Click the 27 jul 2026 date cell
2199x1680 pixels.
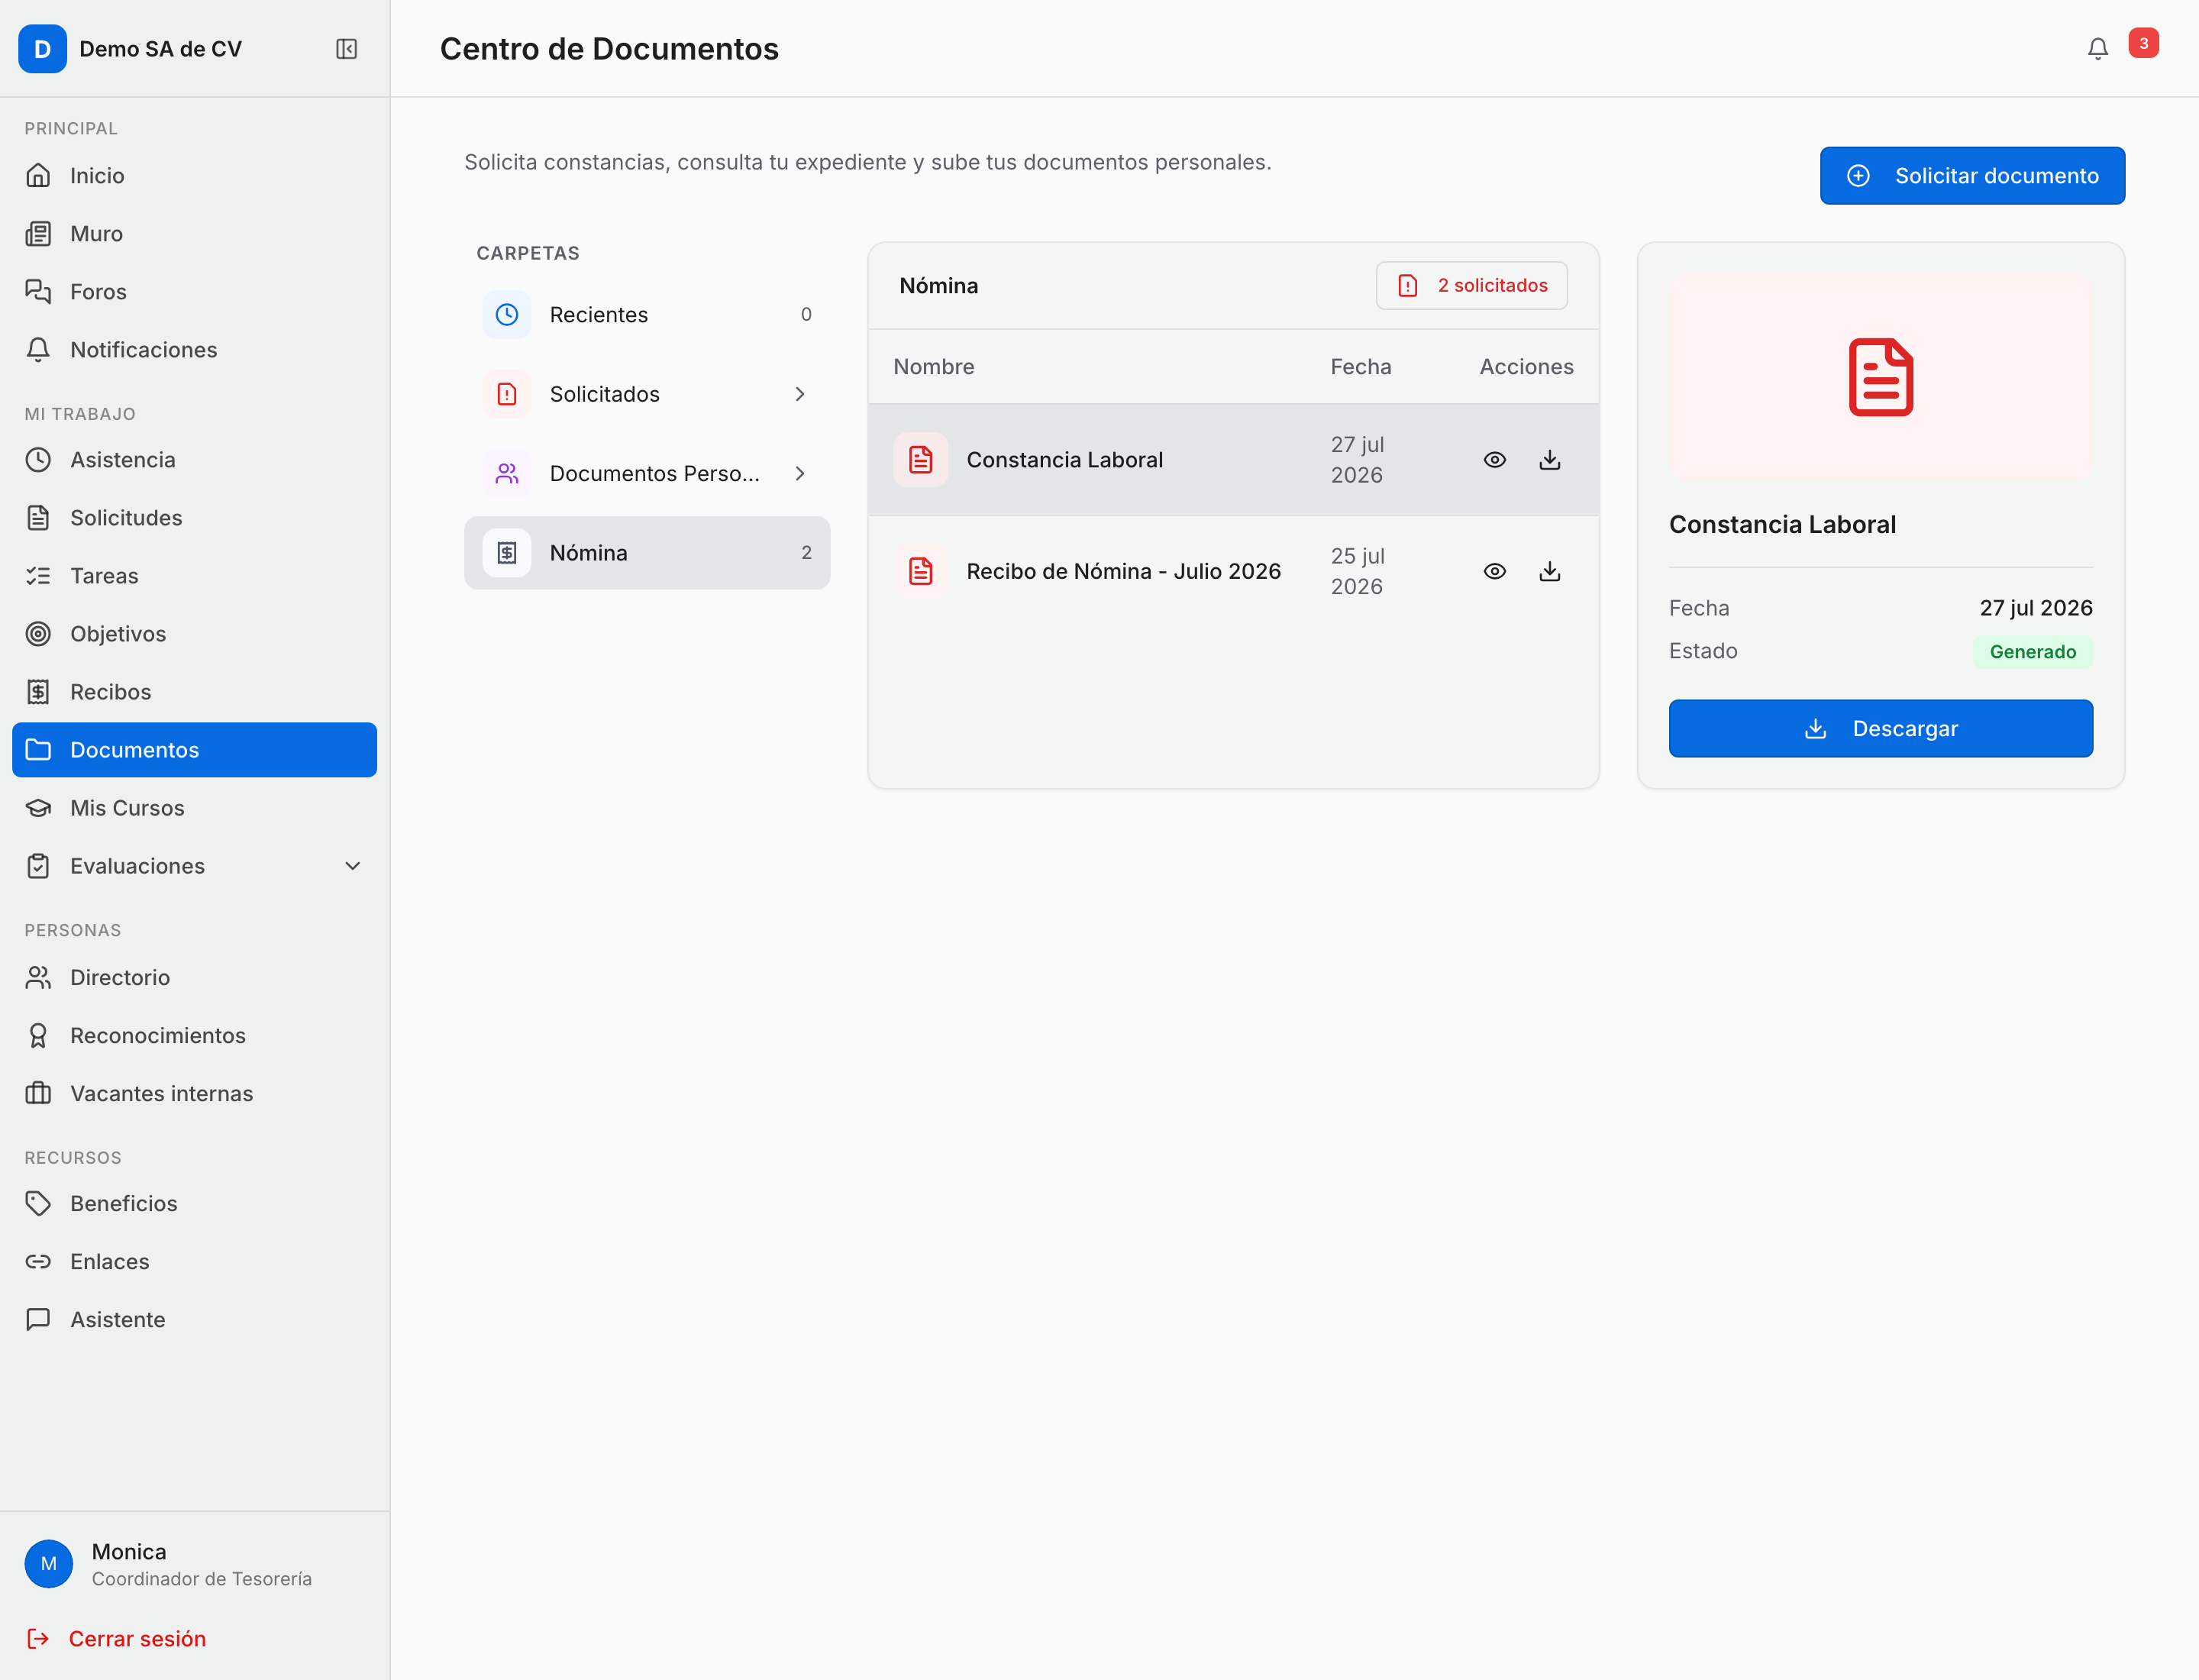coord(1357,460)
